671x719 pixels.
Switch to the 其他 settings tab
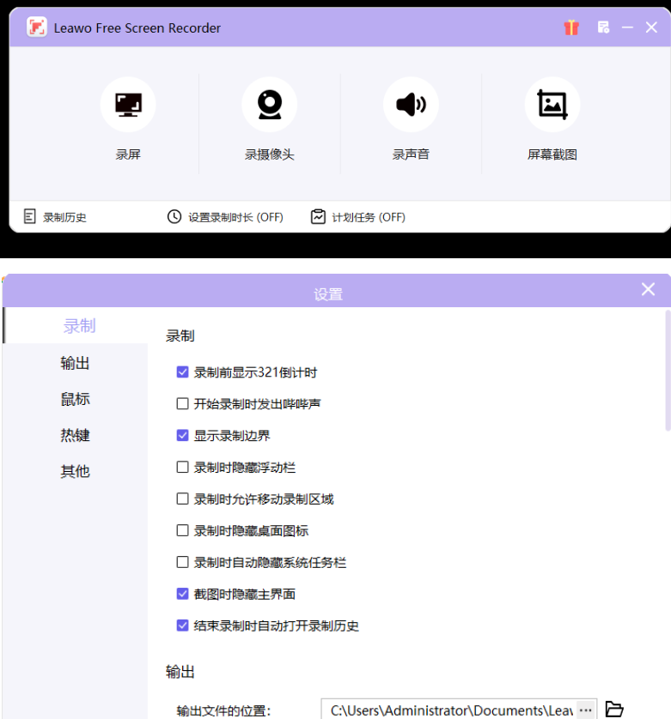(x=75, y=471)
